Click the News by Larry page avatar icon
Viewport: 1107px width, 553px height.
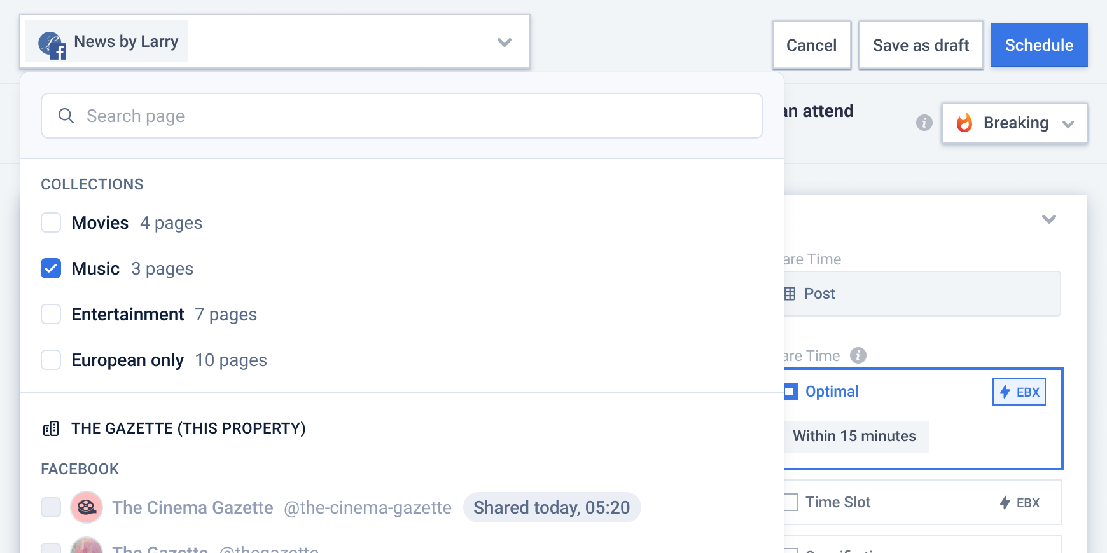pos(52,44)
